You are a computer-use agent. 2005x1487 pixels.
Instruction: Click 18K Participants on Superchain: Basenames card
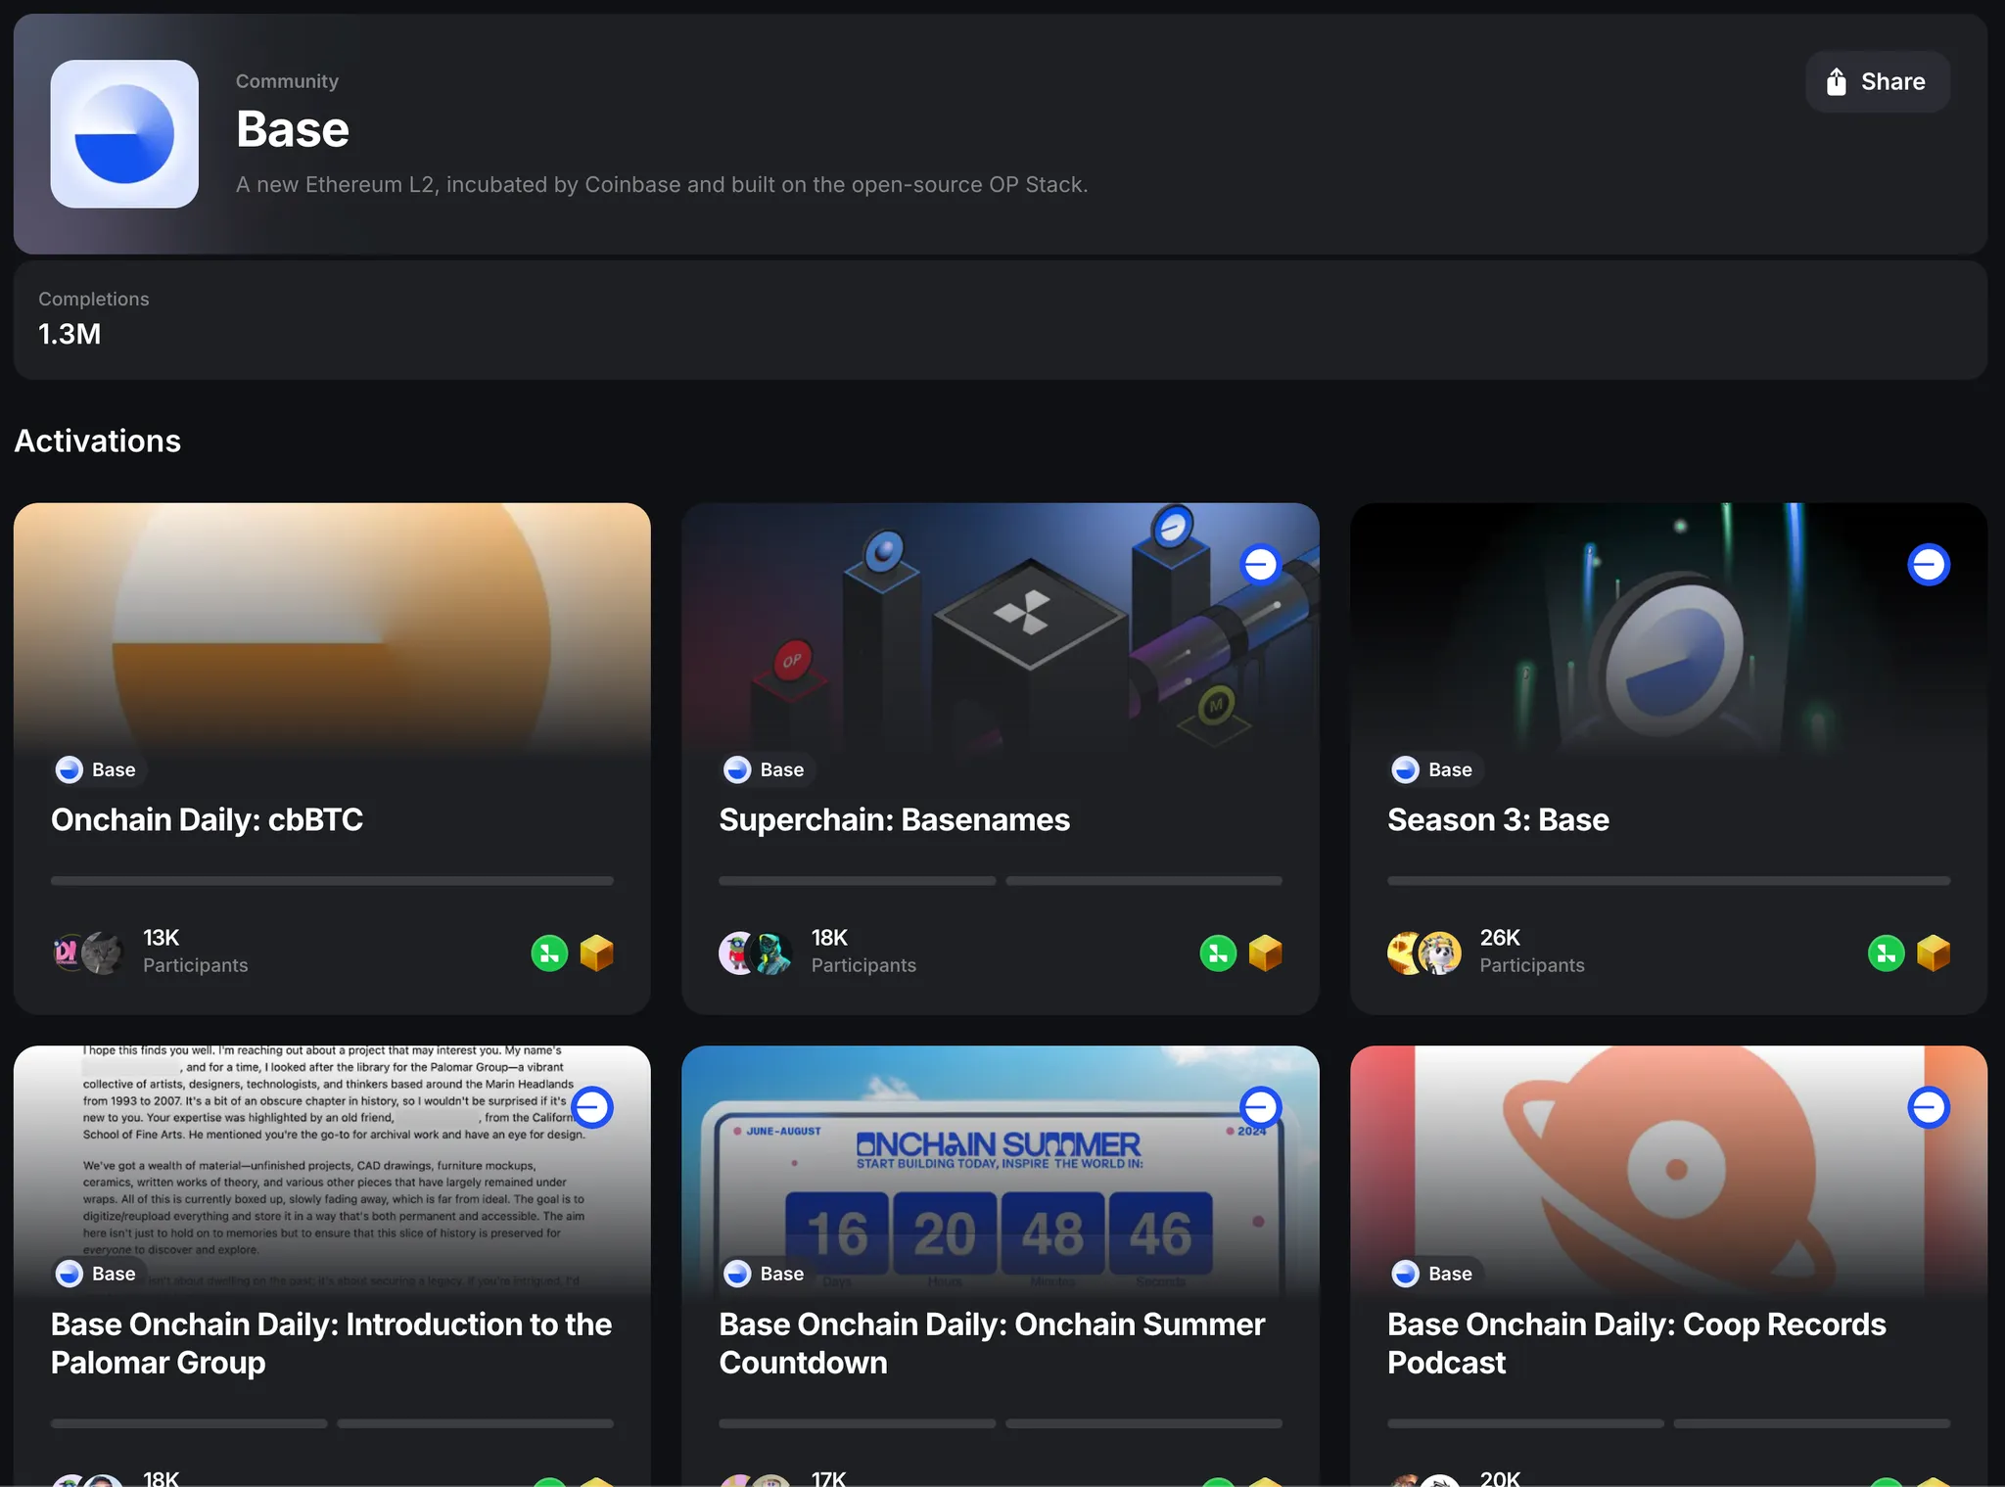[863, 952]
